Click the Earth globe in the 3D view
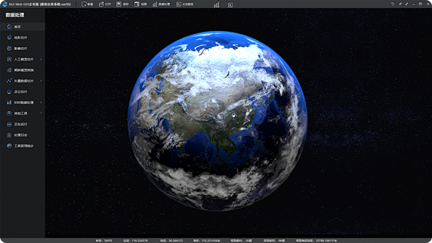The width and height of the screenshot is (432, 243). click(217, 121)
